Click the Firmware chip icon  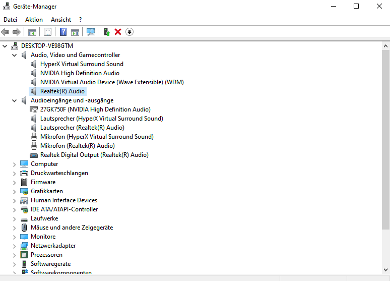click(24, 182)
